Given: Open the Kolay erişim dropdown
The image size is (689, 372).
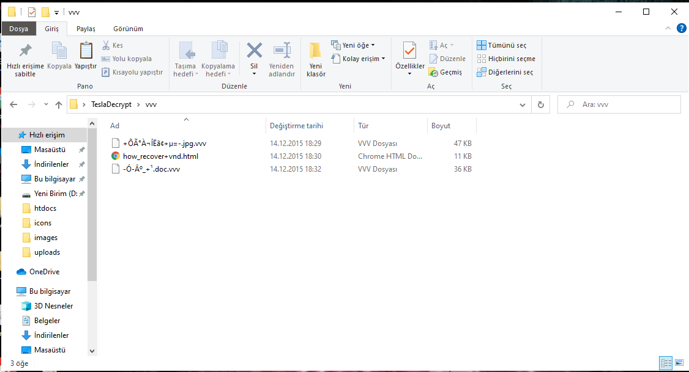Looking at the screenshot, I should (x=358, y=59).
